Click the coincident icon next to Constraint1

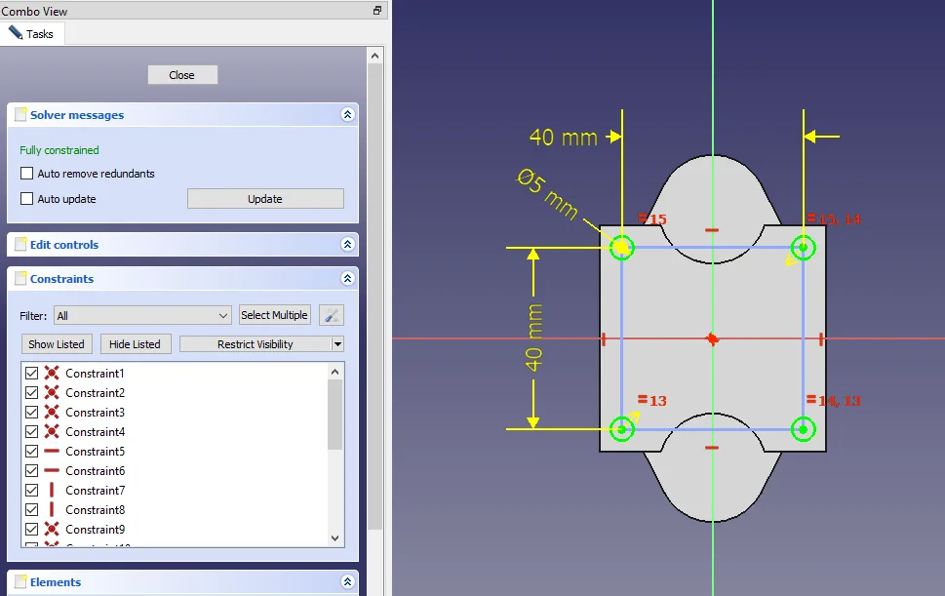pyautogui.click(x=52, y=374)
